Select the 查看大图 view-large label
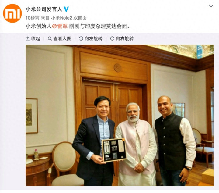The image size is (219, 193). click(62, 38)
